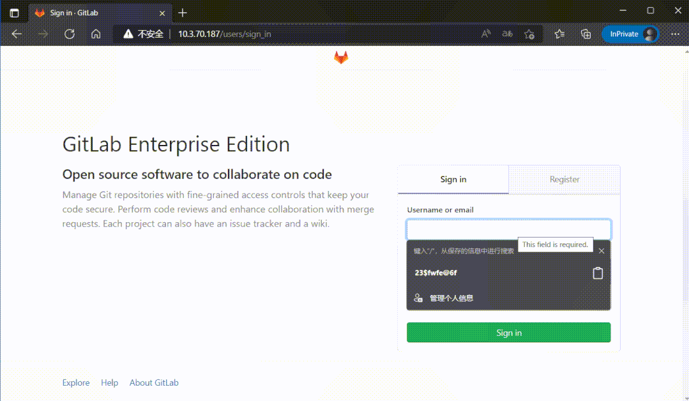Go to the browser home page
689x401 pixels.
[x=96, y=34]
